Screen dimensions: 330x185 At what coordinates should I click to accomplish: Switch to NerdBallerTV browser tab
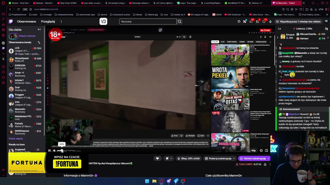[235, 3]
